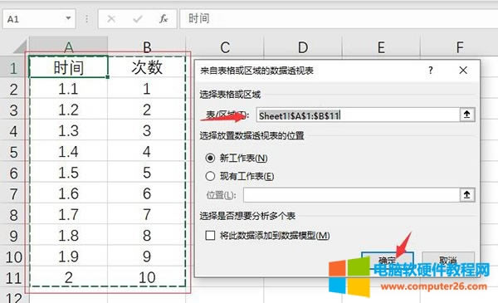Select column C header
498x303 pixels.
(225, 47)
